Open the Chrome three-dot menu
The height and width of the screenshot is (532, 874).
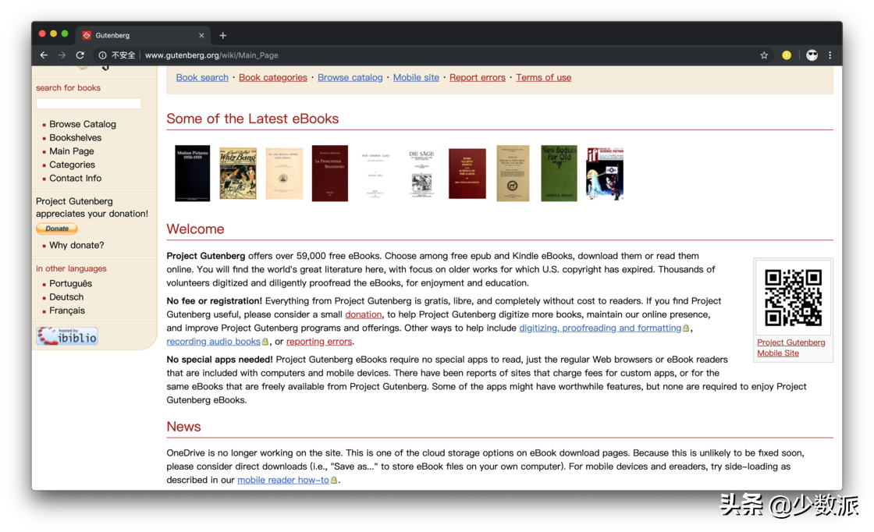830,55
